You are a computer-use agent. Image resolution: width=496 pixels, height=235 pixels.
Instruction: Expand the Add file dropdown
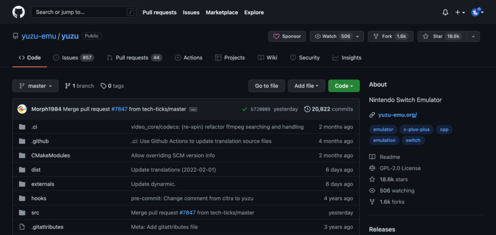coord(306,86)
